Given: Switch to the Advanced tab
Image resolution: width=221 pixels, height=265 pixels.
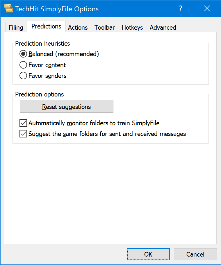Looking at the screenshot, I should [x=163, y=27].
